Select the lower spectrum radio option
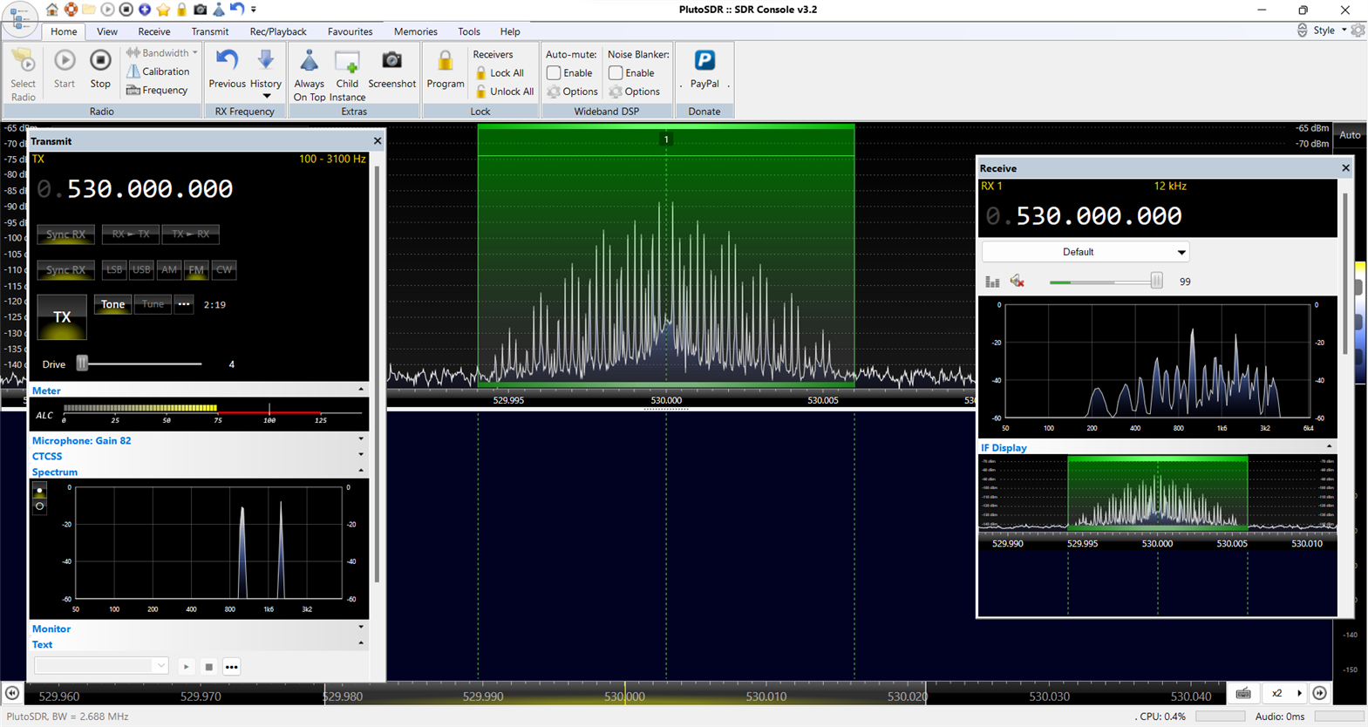This screenshot has height=727, width=1368. coord(39,506)
